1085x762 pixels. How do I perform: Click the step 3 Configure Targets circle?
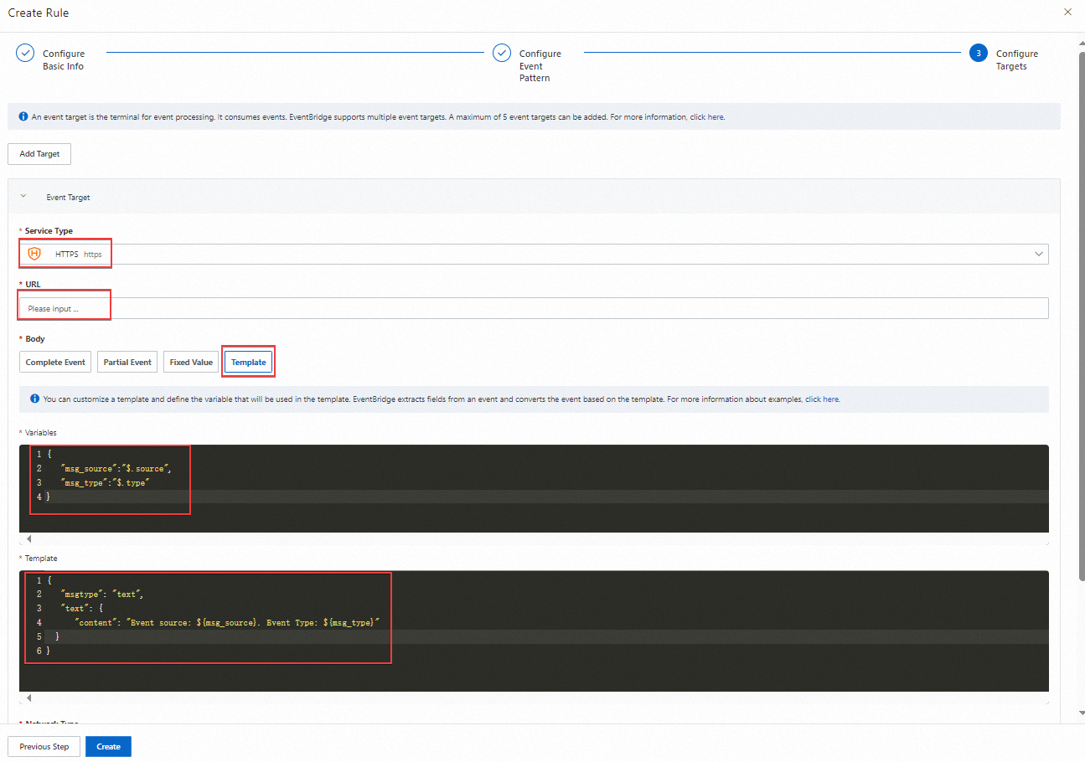978,54
